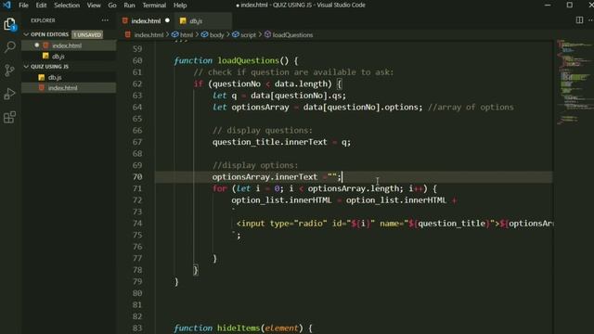Open the Edit menu
This screenshot has width=594, height=334.
41,6
